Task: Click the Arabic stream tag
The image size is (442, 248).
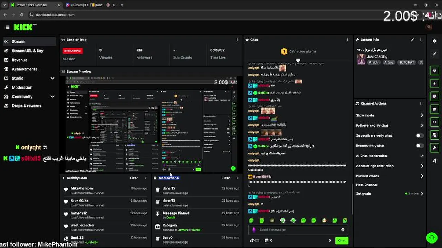Action: click(374, 62)
